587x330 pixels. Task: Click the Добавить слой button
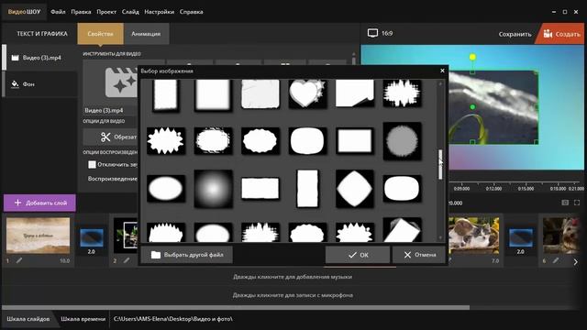pyautogui.click(x=39, y=203)
